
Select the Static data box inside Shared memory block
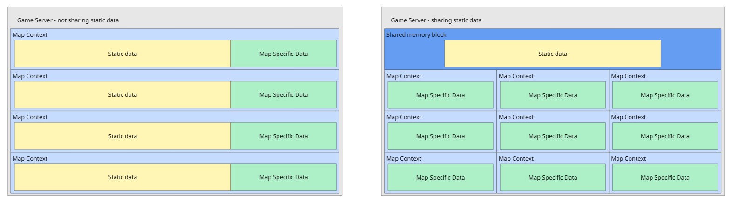[x=552, y=54]
